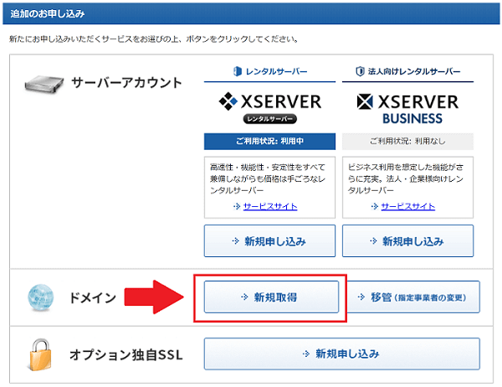Screen dimensions: 502x387
Task: Click the SSL padlock icon
Action: click(40, 354)
